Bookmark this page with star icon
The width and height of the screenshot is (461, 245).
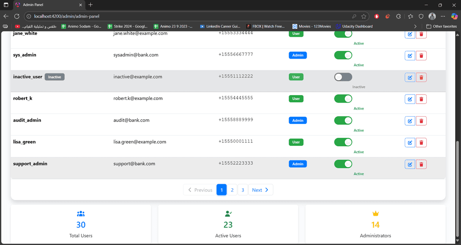coord(364,16)
